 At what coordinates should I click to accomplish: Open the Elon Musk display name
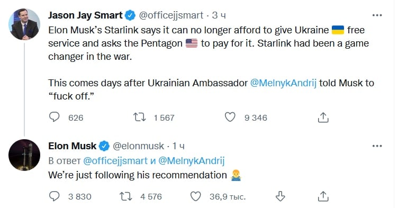click(x=73, y=146)
